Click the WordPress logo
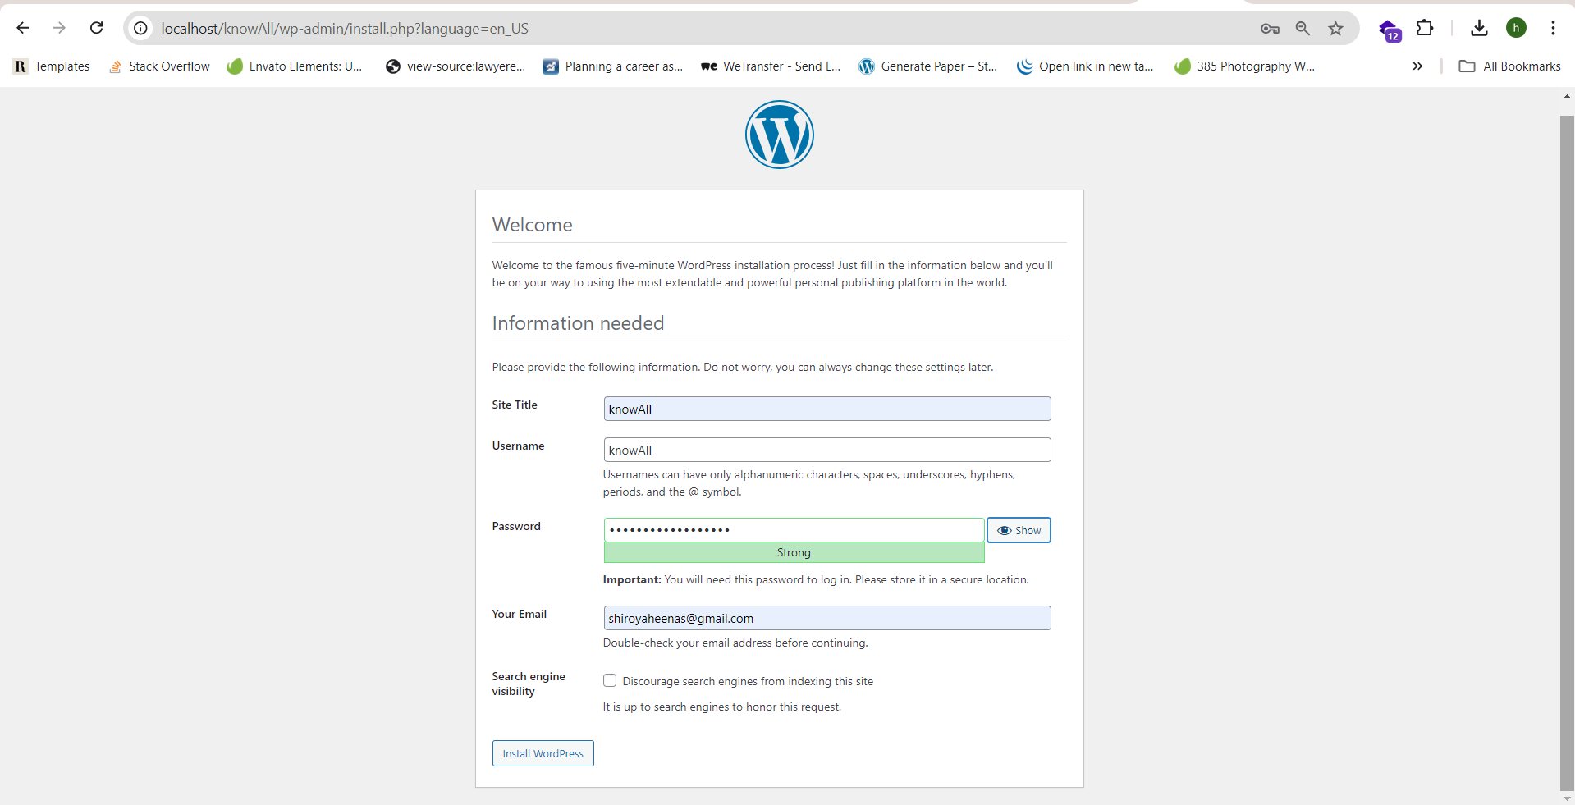Screen dimensions: 1575x805 tap(779, 134)
